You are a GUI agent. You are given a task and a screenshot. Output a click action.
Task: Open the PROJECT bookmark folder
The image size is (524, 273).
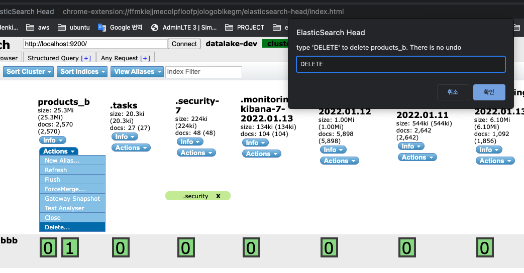(x=245, y=28)
